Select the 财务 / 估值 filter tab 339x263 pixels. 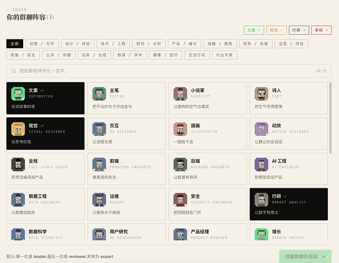coord(255,44)
